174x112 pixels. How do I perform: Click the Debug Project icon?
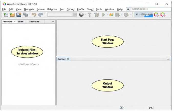pyautogui.click(x=117, y=15)
